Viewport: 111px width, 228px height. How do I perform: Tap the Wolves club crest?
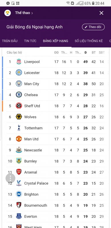pos(19,117)
